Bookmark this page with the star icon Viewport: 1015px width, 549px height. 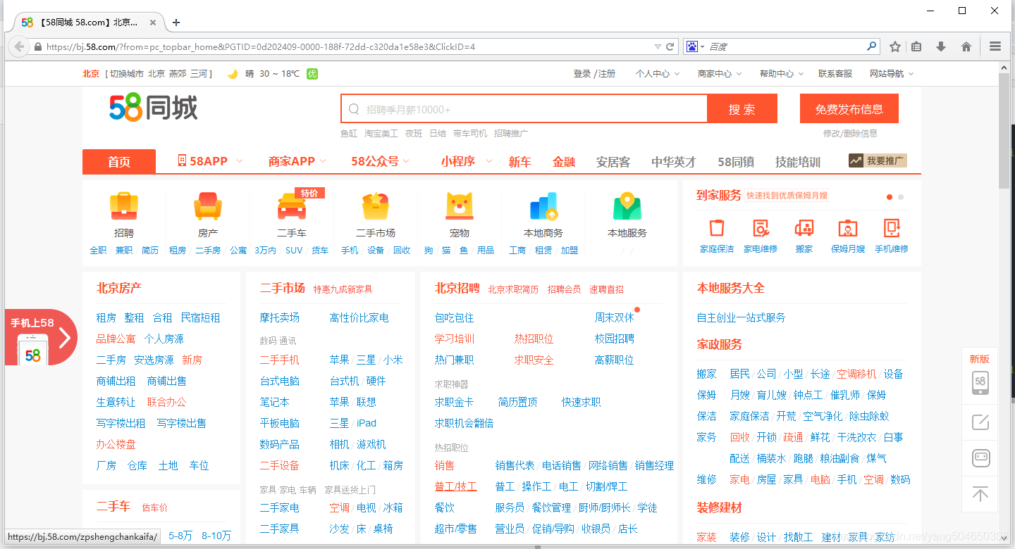pos(895,46)
